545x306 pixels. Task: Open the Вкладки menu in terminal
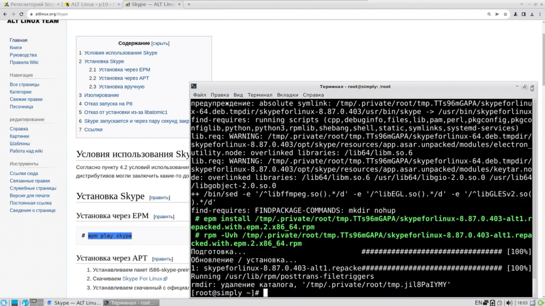coord(287,95)
